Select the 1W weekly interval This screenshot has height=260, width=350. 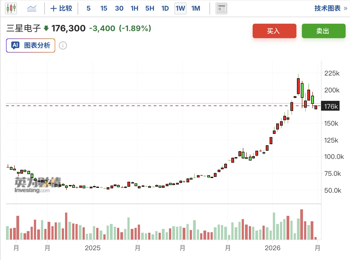click(x=180, y=8)
